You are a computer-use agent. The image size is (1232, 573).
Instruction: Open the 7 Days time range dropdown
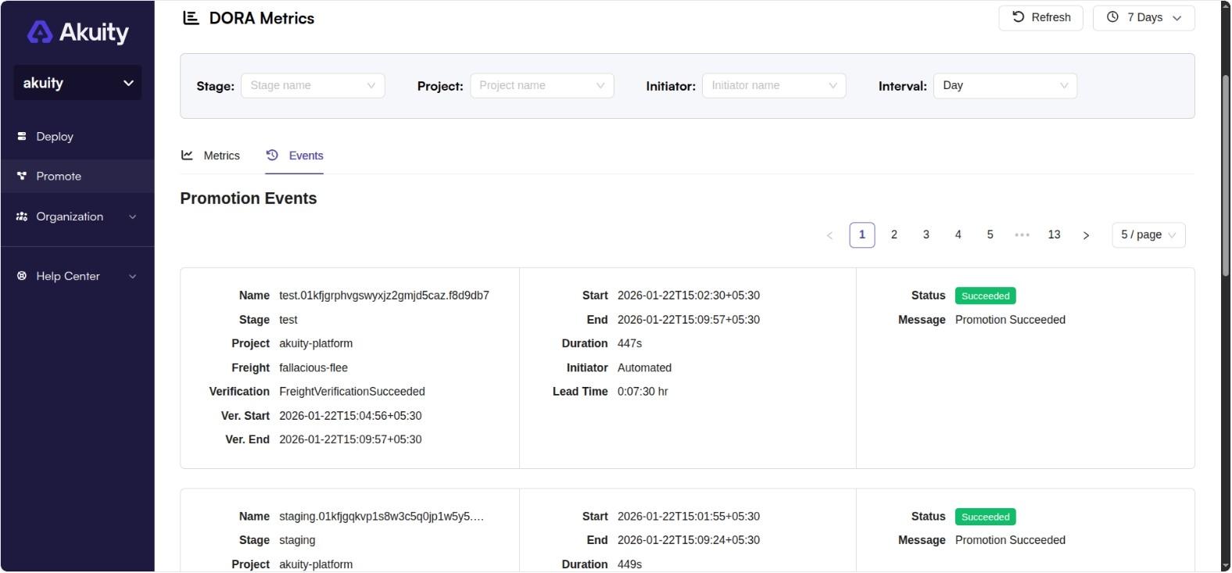point(1144,18)
